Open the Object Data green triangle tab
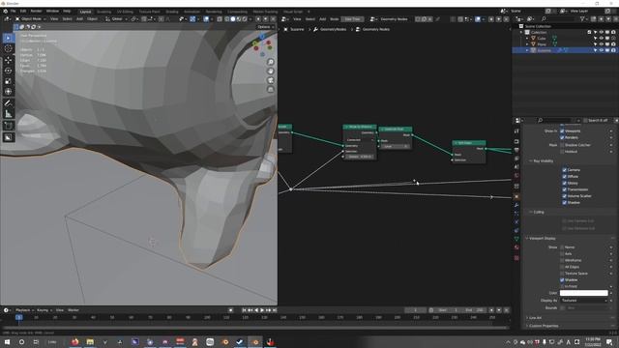This screenshot has width=619, height=348. click(x=516, y=239)
